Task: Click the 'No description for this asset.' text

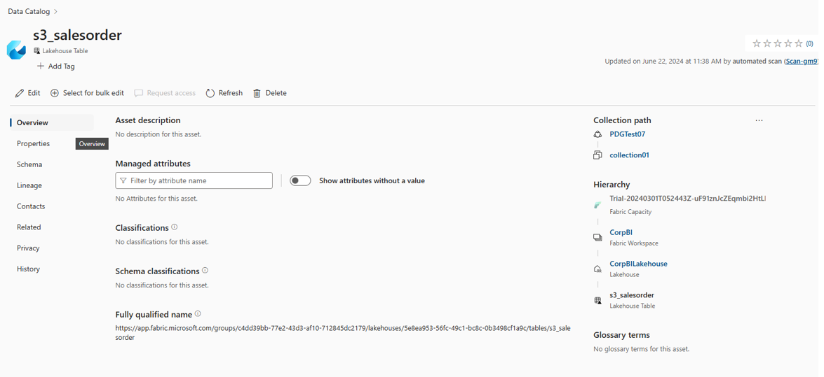Action: (x=158, y=134)
